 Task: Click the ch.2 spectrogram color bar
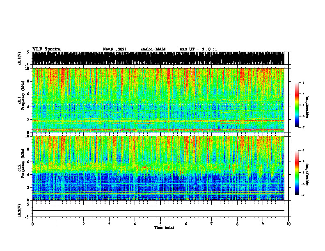297,173
